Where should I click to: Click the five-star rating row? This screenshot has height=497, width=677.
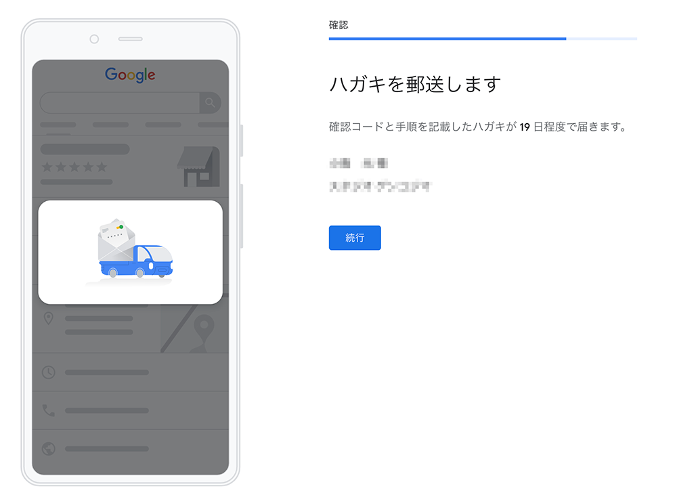[74, 167]
